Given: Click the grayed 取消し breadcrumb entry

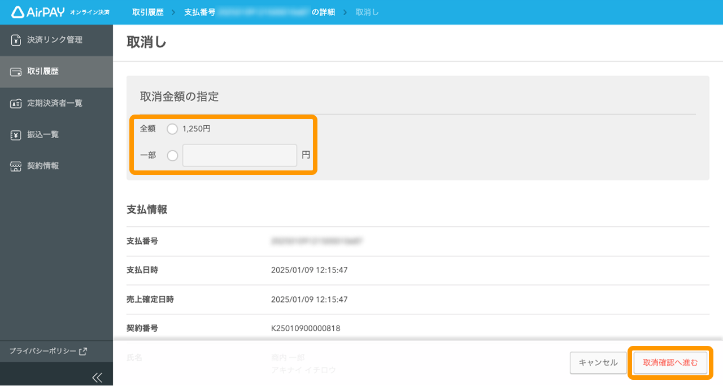Looking at the screenshot, I should 366,11.
